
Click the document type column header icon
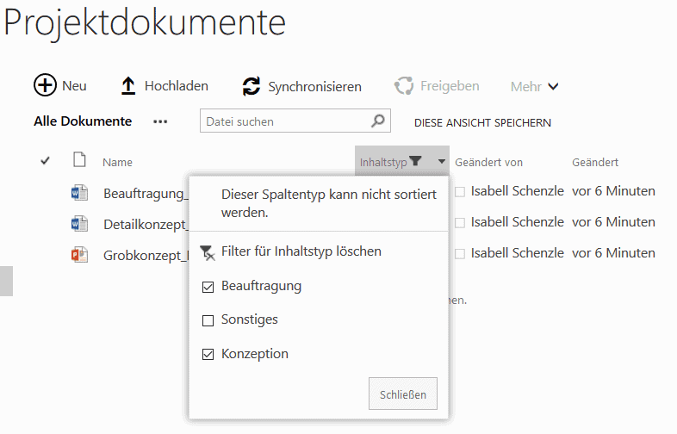pos(79,160)
